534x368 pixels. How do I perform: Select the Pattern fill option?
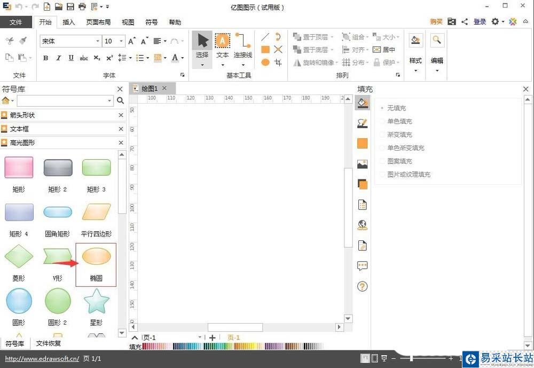point(396,161)
